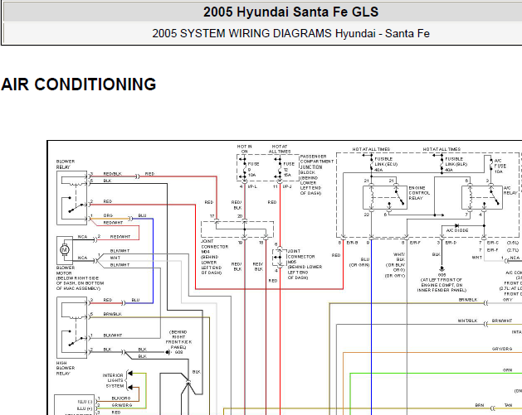Click the FUSIBLE LINK (ECU) 40A label
Viewport: 522px width, 415px height.
coord(386,165)
